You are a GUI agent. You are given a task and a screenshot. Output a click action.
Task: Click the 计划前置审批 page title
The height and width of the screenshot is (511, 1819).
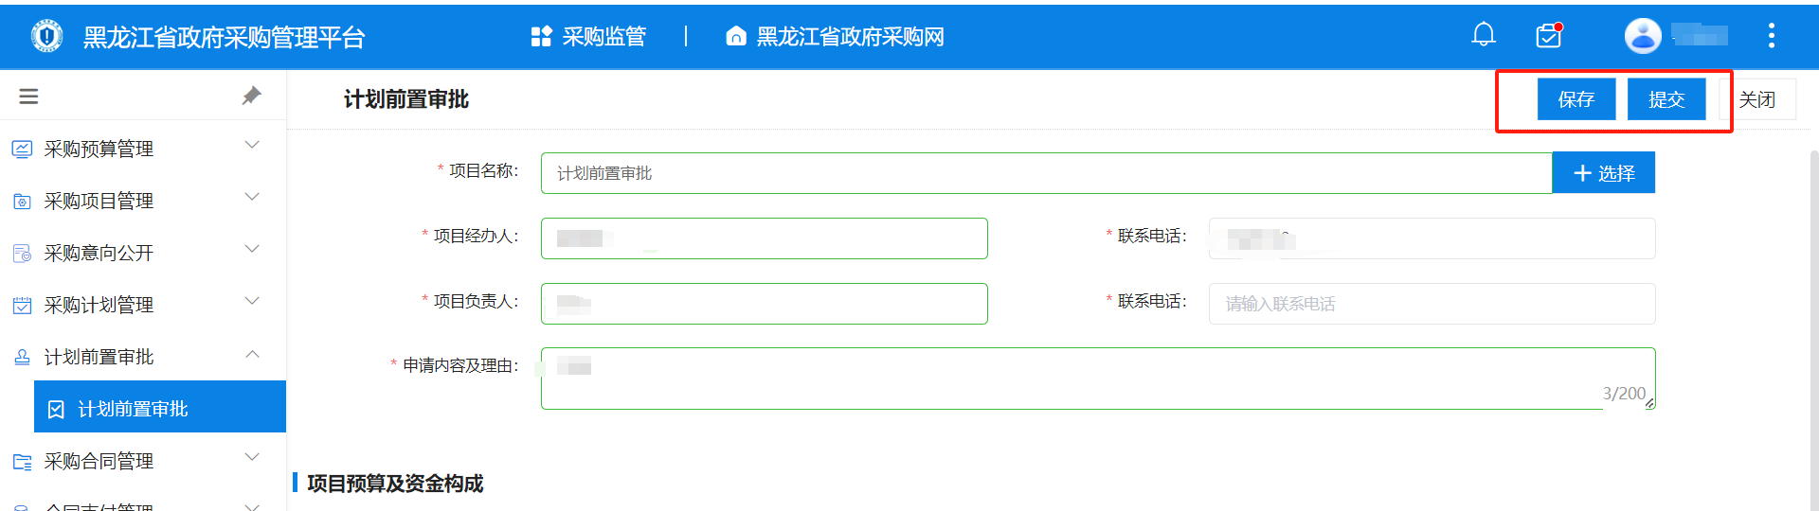pyautogui.click(x=406, y=99)
